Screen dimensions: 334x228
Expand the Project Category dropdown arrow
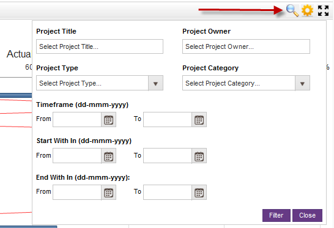302,83
